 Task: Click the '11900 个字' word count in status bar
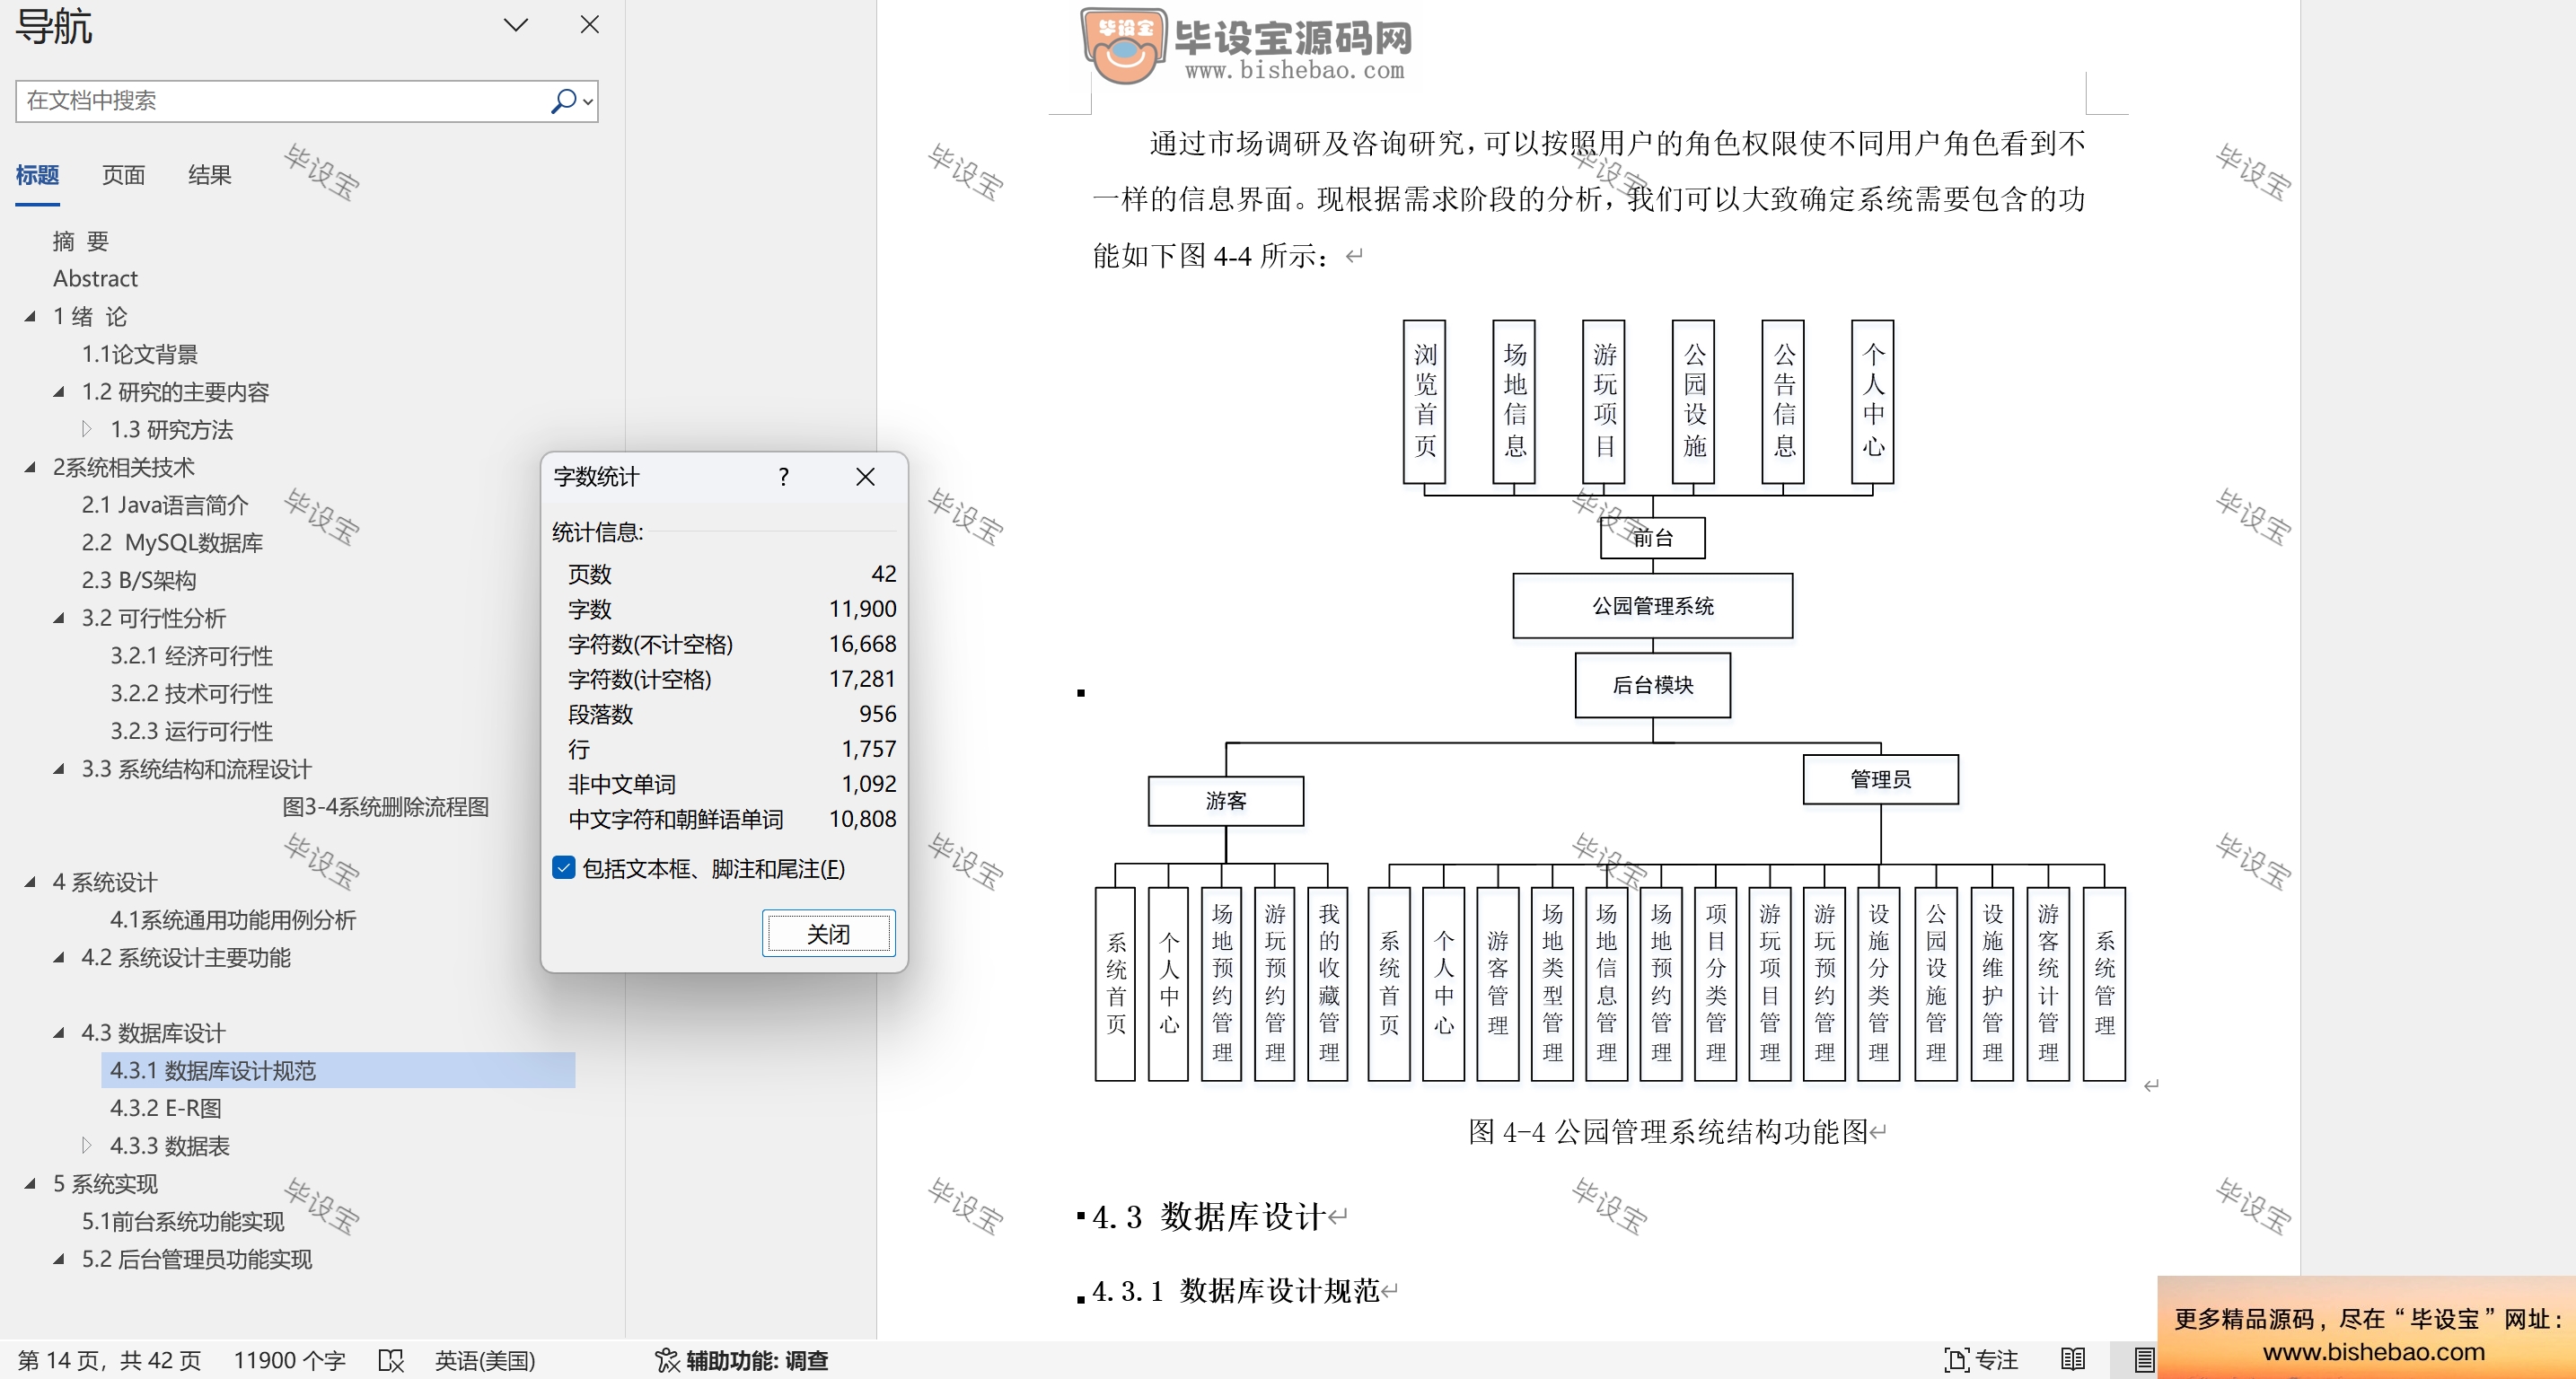click(289, 1360)
